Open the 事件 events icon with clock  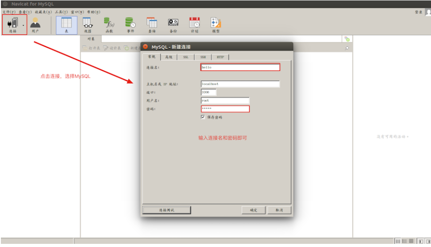130,25
